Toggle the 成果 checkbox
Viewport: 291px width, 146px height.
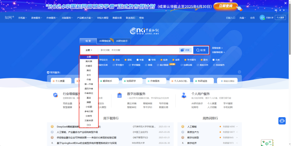click(173, 60)
